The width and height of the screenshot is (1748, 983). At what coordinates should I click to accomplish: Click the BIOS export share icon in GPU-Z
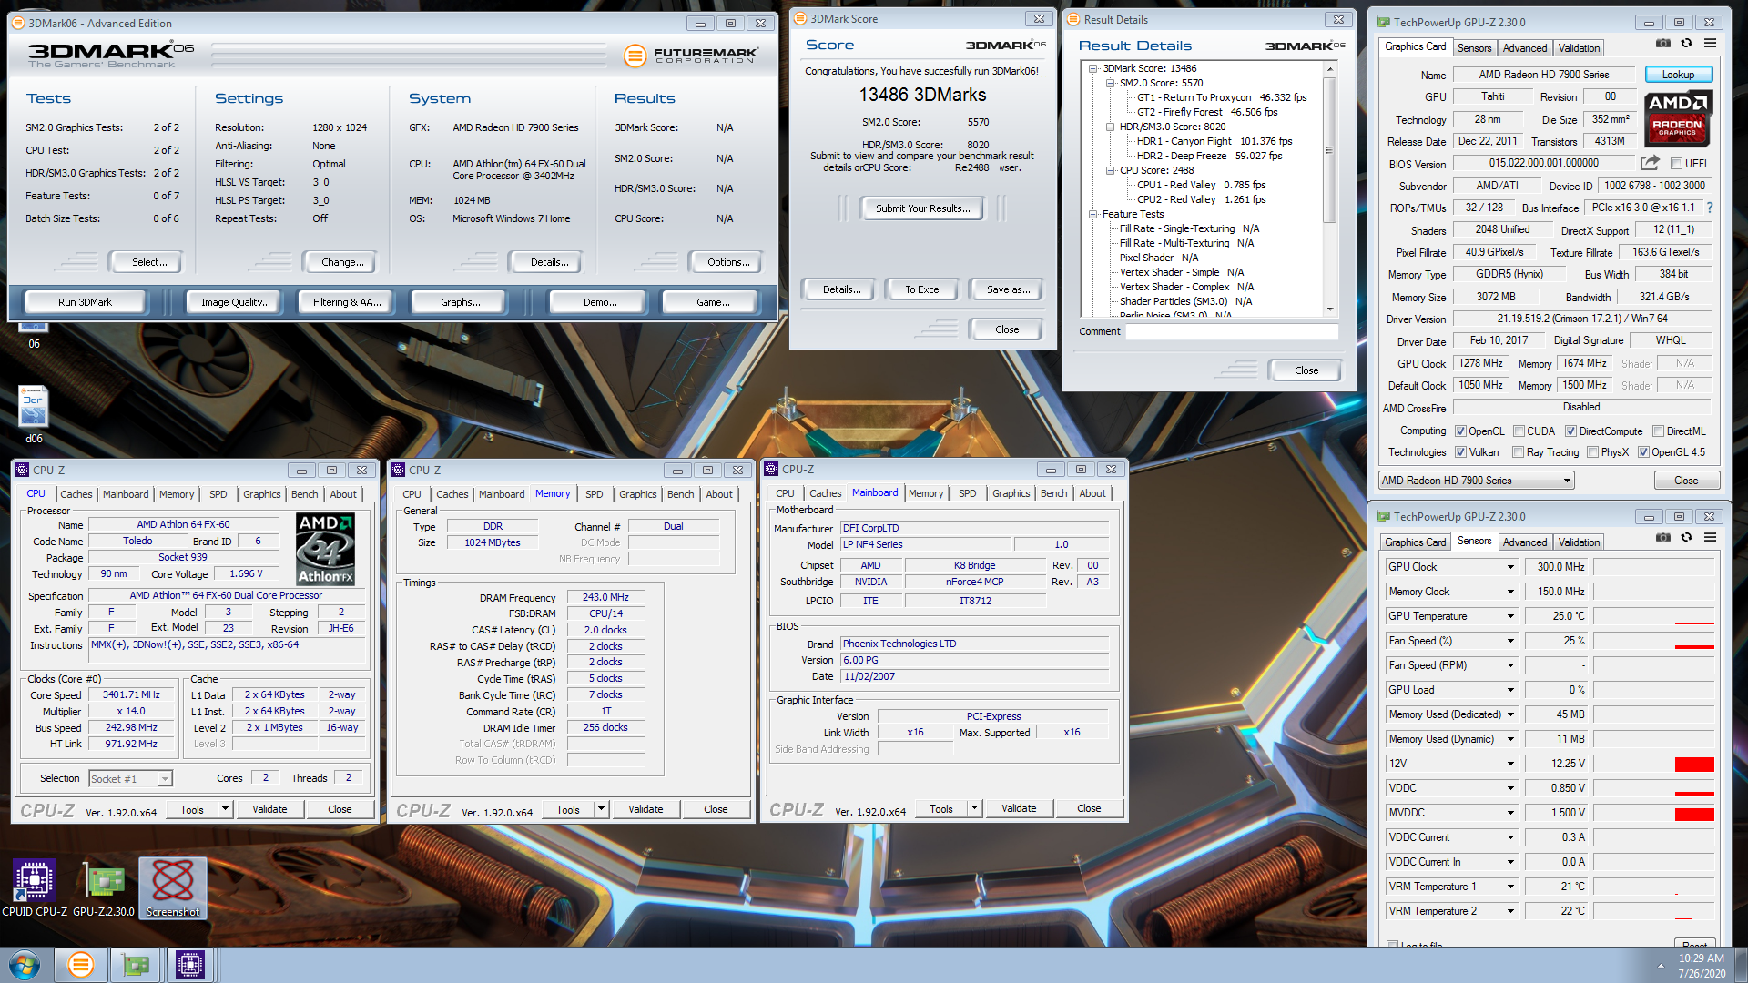point(1650,163)
